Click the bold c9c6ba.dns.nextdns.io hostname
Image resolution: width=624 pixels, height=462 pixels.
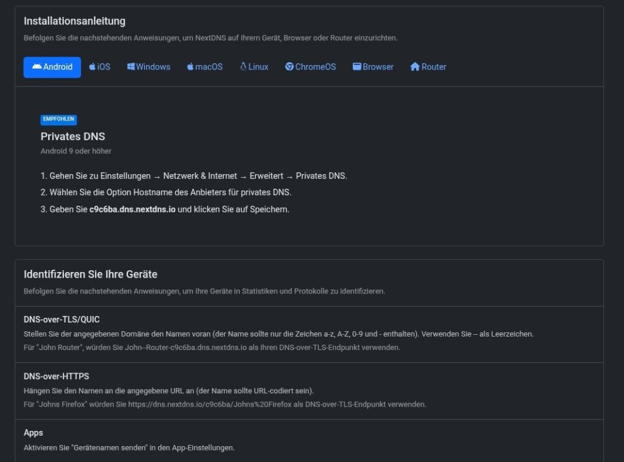133,209
